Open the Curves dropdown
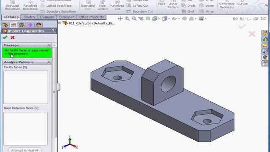270x152 pixels. click(242, 12)
